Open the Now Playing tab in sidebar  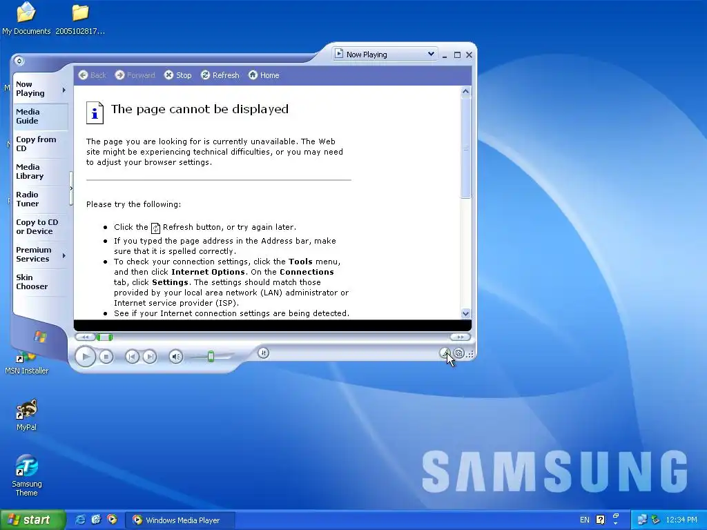[39, 89]
